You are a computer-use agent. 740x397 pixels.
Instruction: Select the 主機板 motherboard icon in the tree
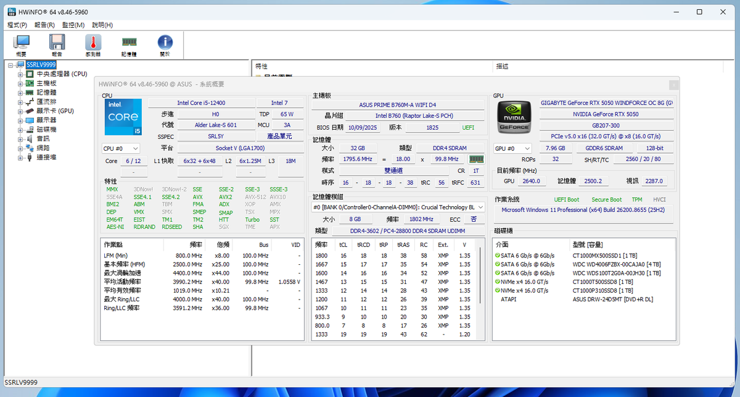pos(30,83)
